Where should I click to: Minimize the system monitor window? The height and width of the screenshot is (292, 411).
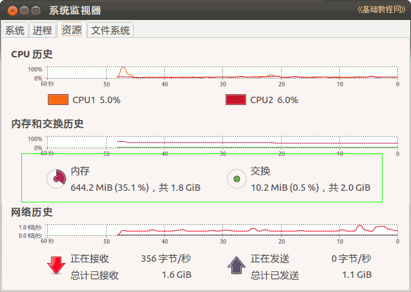point(25,11)
